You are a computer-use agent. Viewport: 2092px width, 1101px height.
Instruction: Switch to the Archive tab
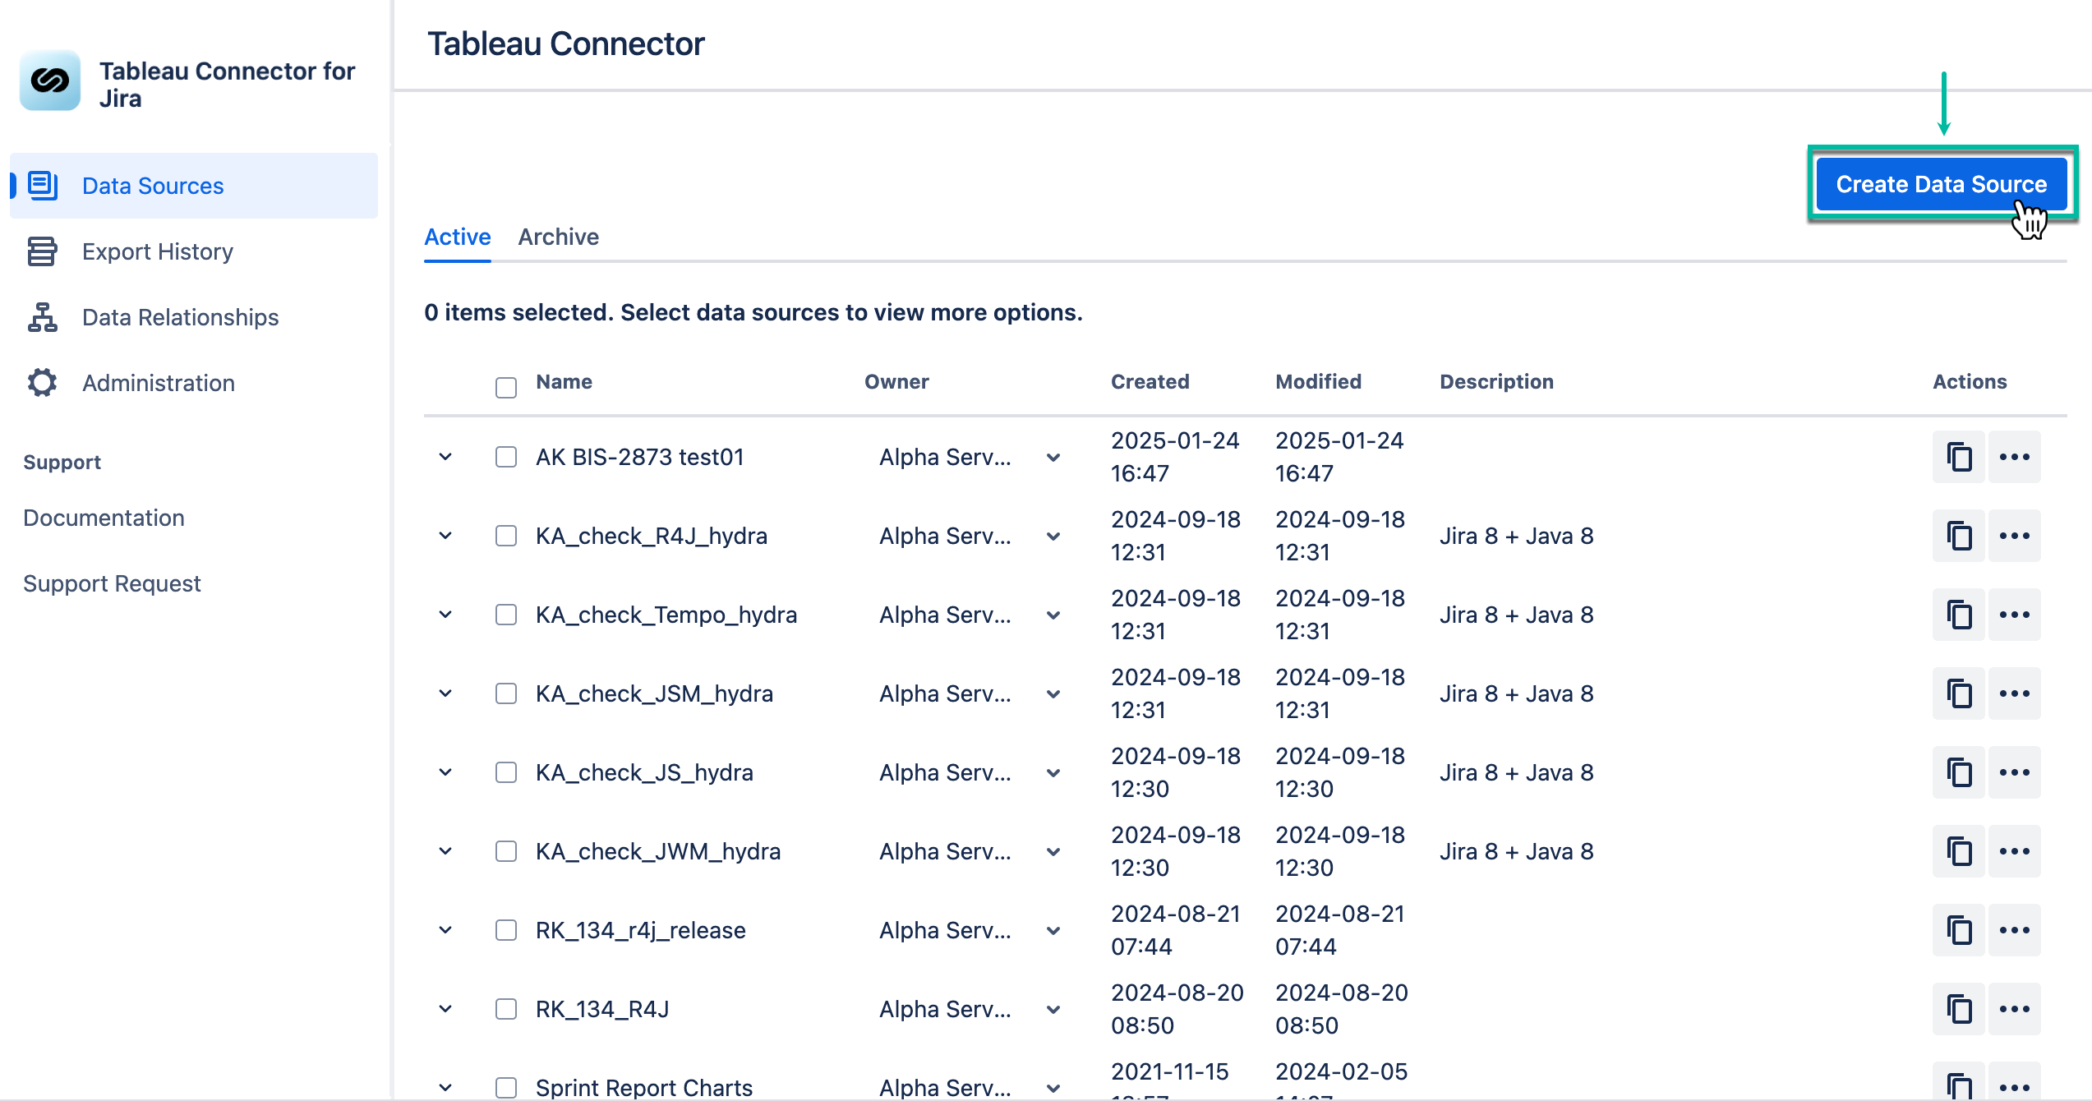tap(559, 237)
